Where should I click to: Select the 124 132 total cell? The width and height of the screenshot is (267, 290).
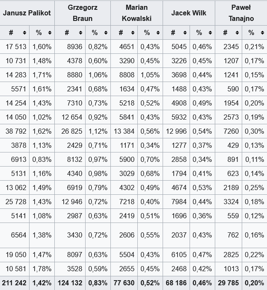click(70, 283)
